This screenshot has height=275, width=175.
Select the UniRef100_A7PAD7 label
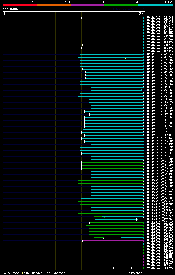click(x=160, y=60)
